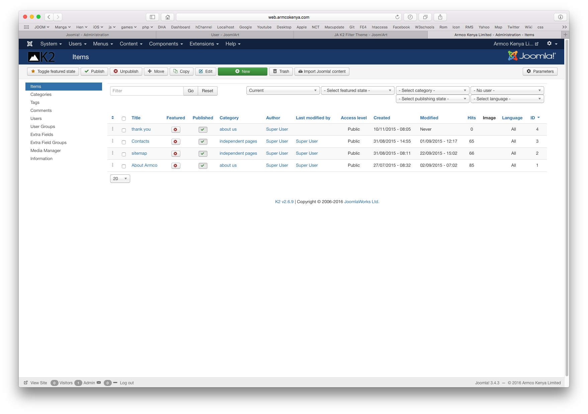Viewport: 588px width, 414px height.
Task: Toggle the select-all checkbox in header
Action: (124, 119)
